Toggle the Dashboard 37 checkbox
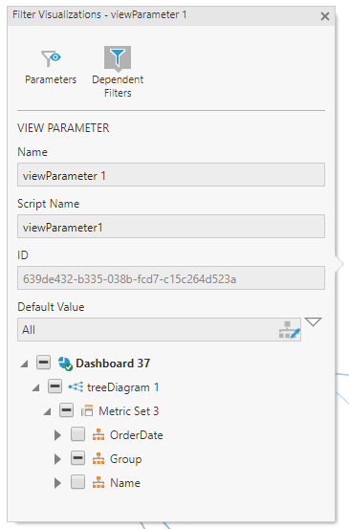This screenshot has height=529, width=349. click(43, 363)
